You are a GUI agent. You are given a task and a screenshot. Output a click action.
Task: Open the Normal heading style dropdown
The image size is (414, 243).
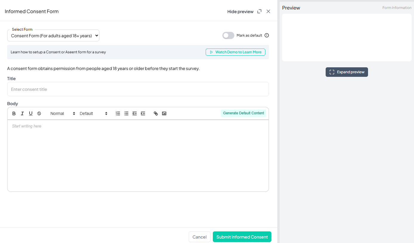pyautogui.click(x=63, y=113)
